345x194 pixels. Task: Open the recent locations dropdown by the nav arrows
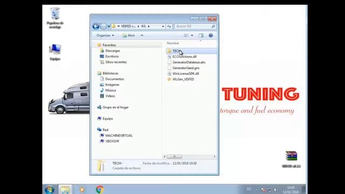click(109, 26)
